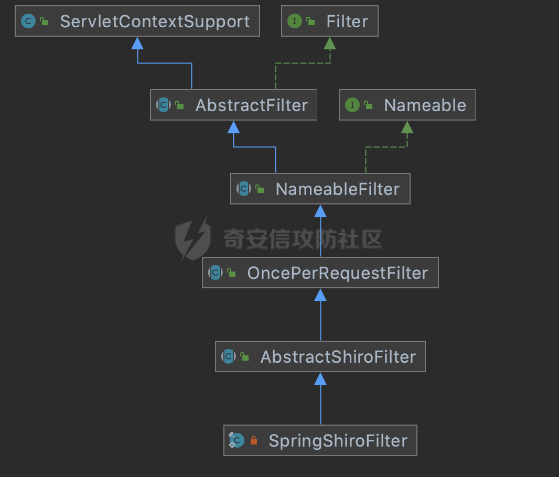Click the SpringShiroFilter class icon
The width and height of the screenshot is (559, 477).
point(236,440)
